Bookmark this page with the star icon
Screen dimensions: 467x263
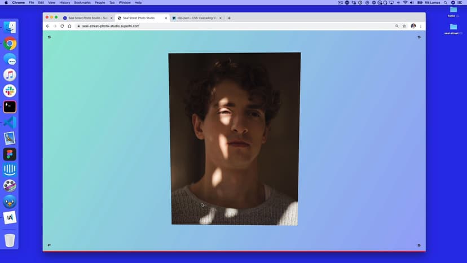[404, 26]
